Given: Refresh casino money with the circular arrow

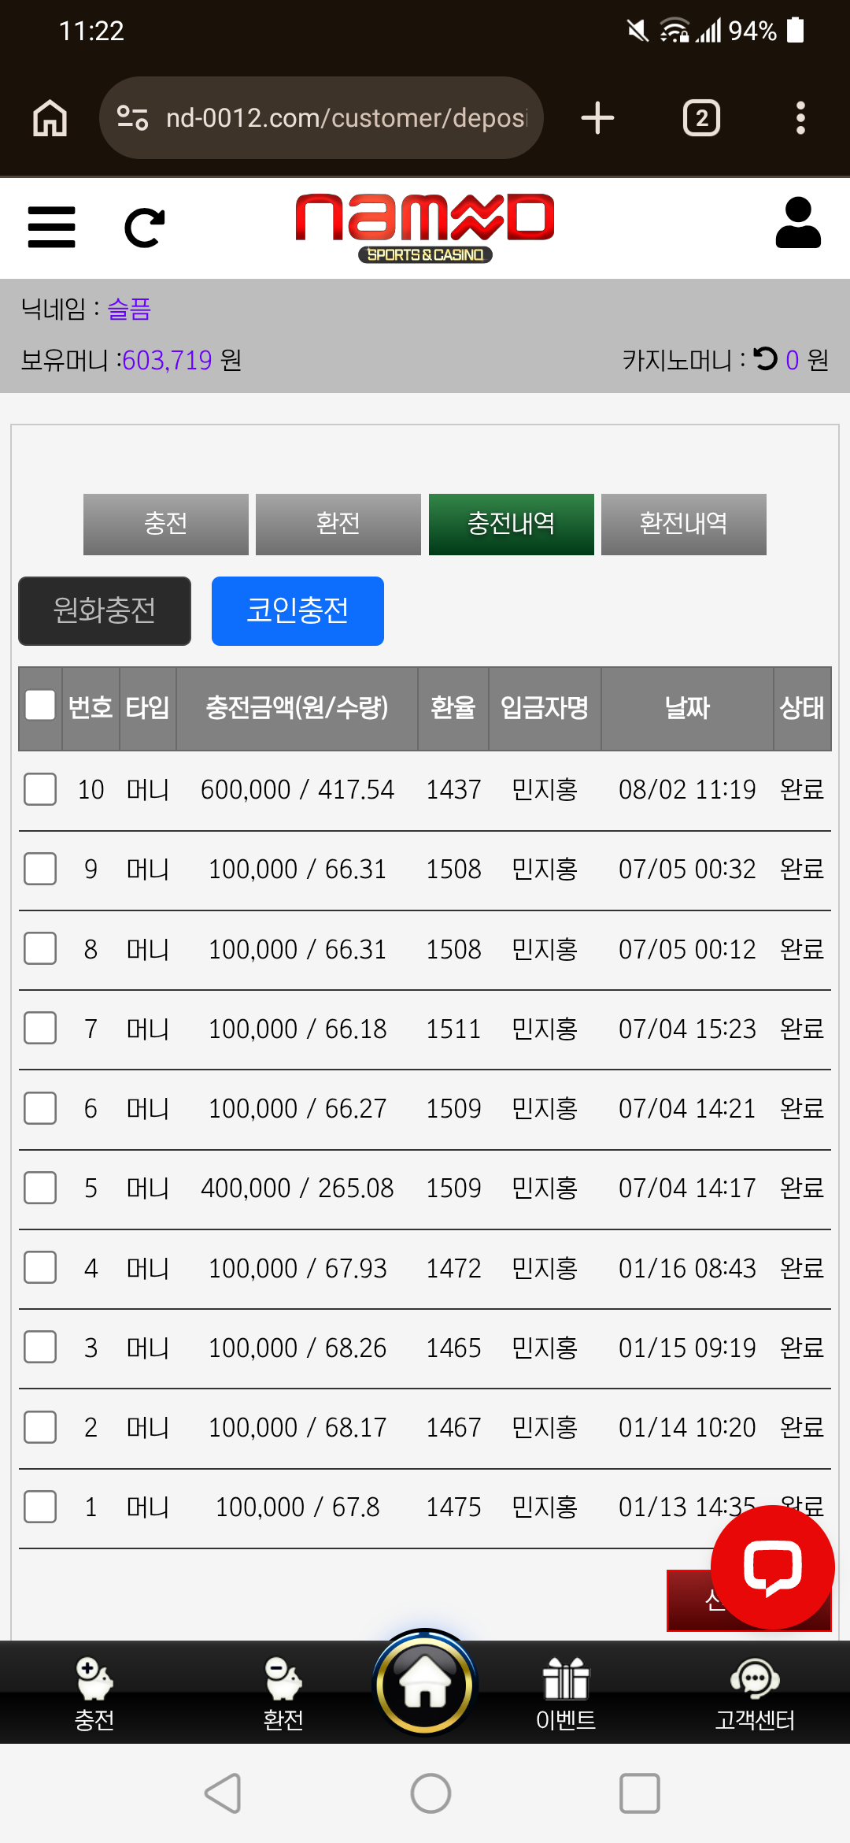Looking at the screenshot, I should [x=765, y=359].
